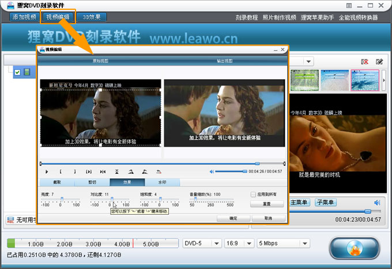Click the green video file icon
The image size is (392, 269).
(x=27, y=72)
